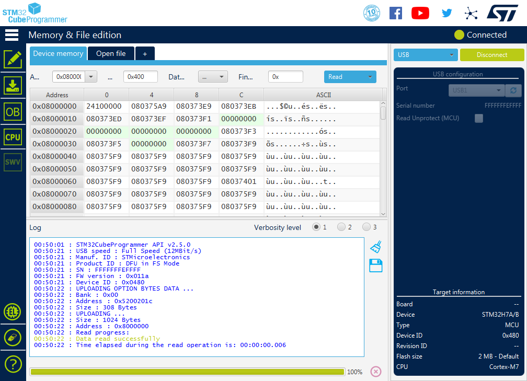Screen dimensions: 527x381
Task: Select verbosity level 3
Action: (x=366, y=227)
